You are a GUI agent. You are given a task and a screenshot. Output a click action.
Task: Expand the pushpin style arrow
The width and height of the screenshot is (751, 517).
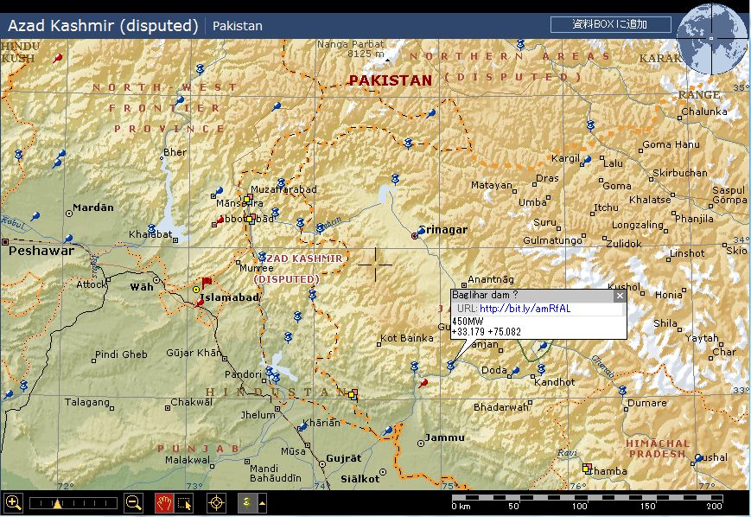[263, 502]
